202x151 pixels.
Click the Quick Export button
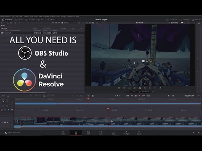(172, 20)
